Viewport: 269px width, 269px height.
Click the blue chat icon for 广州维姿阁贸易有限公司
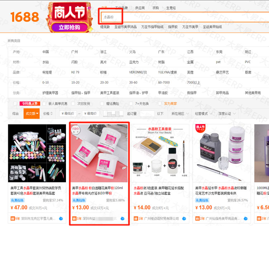184,218
